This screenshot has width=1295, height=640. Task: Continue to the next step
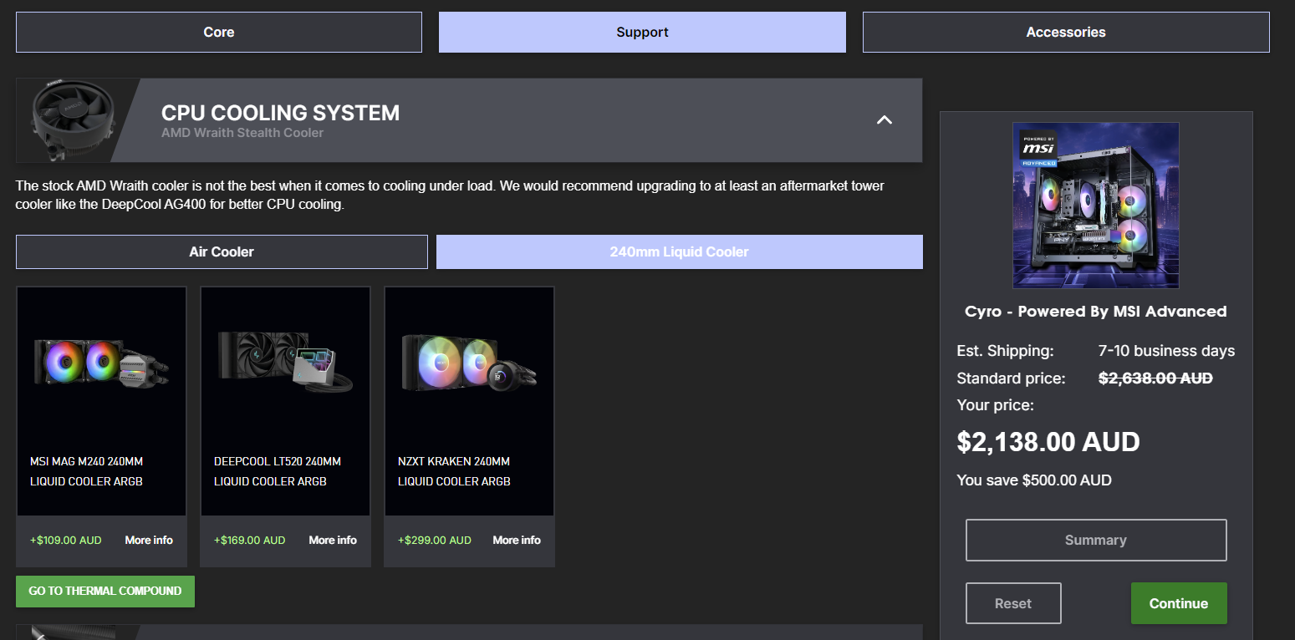click(x=1179, y=603)
